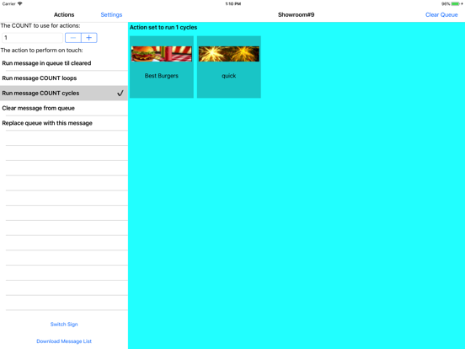Choose Clear message from queue action
465x349 pixels.
pos(64,108)
